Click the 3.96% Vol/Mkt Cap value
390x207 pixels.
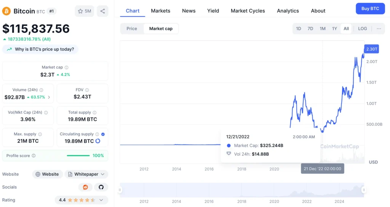pos(28,119)
